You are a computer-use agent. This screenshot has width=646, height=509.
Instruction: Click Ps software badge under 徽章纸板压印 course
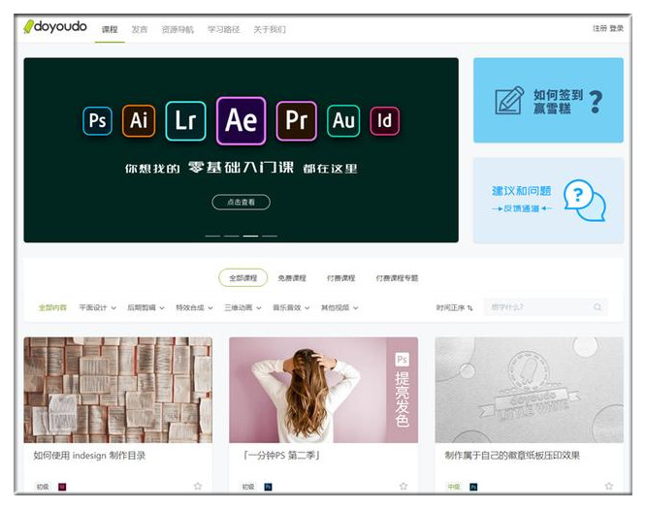pos(473,487)
